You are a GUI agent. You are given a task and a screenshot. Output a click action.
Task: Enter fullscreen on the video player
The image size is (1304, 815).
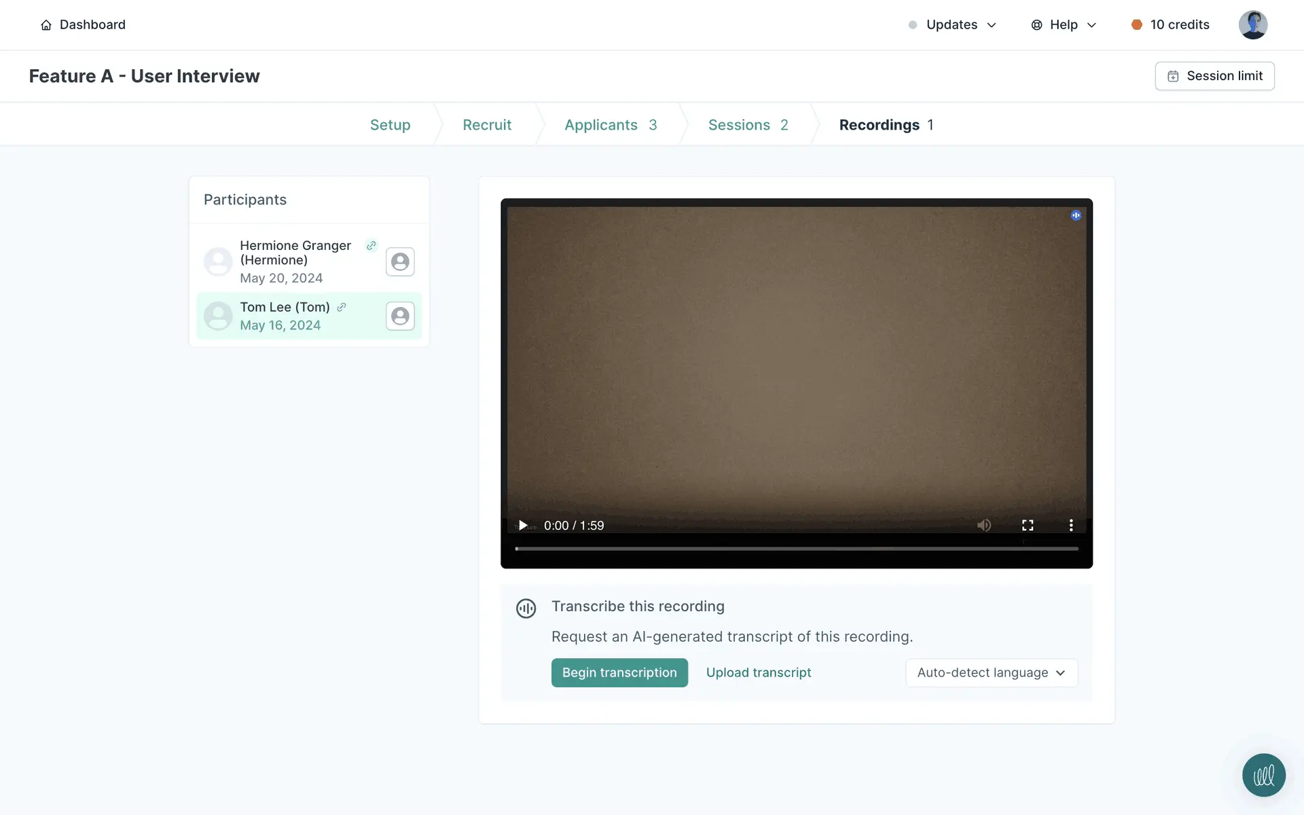[x=1028, y=525]
